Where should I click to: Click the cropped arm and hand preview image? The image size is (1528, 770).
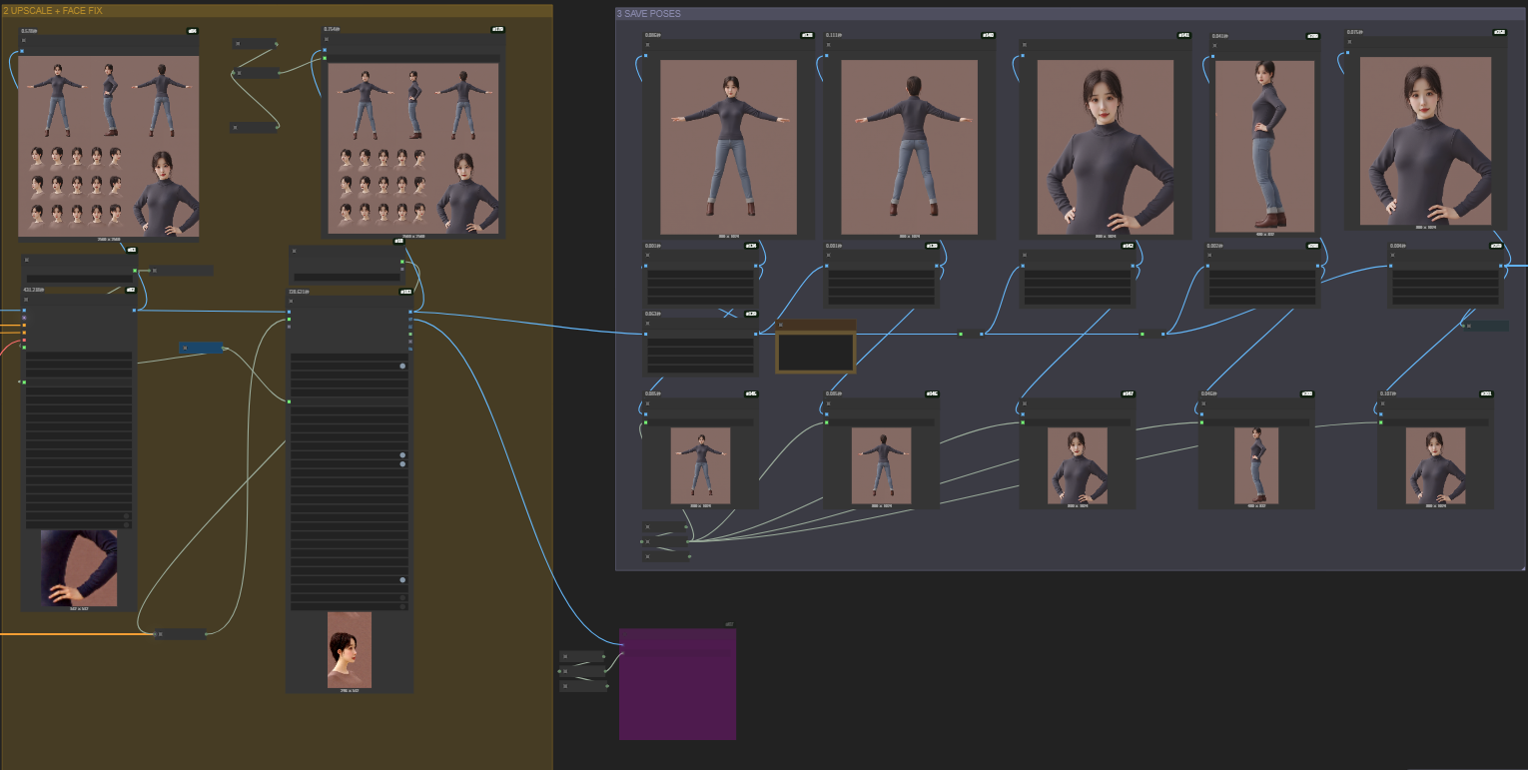[x=79, y=567]
